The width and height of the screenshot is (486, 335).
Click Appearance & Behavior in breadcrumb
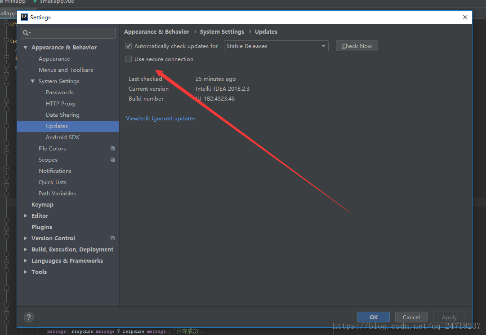[x=156, y=31]
